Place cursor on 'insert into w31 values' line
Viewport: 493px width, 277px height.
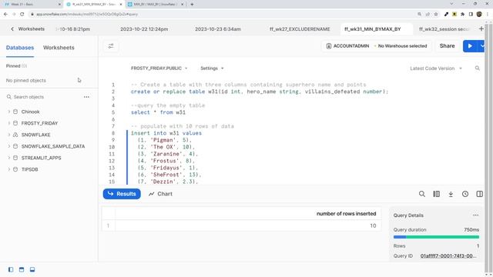(166, 133)
